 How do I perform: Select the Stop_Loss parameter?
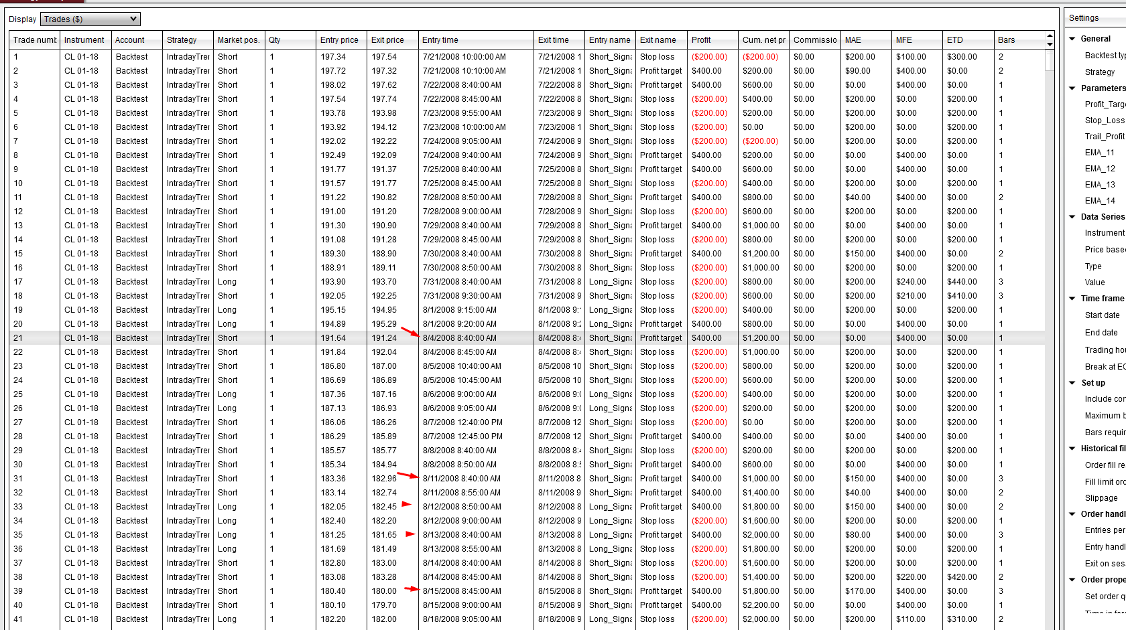click(x=1105, y=121)
